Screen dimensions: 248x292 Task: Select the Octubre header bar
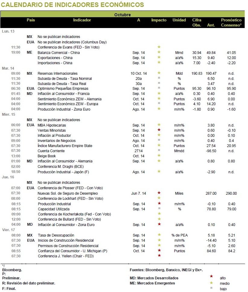(122, 14)
